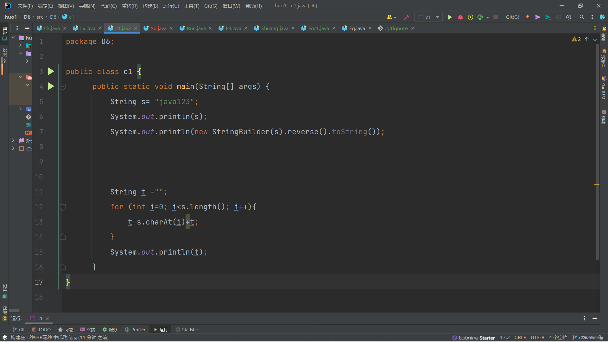Toggle fold marker at main method line
608x342 pixels.
63,86
